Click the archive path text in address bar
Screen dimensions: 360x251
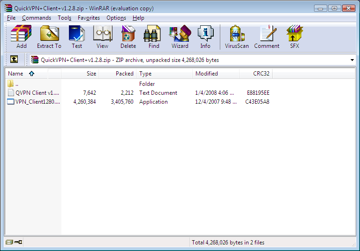130,60
